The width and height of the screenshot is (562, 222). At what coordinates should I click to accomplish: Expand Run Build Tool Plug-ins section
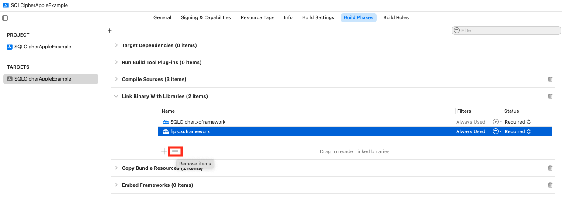116,62
